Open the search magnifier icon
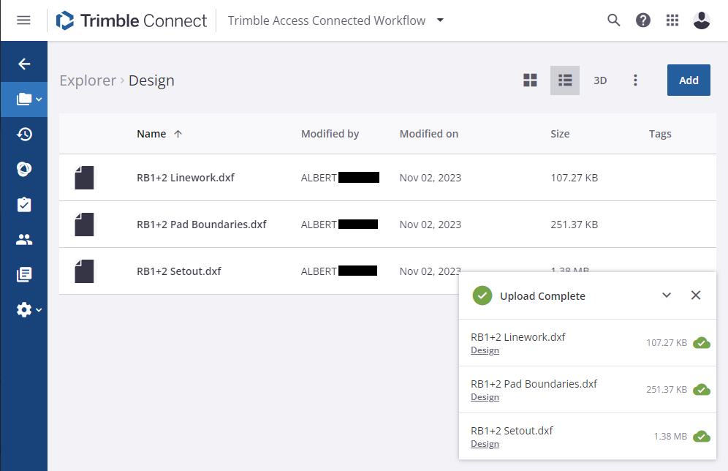The height and width of the screenshot is (471, 728). tap(614, 20)
